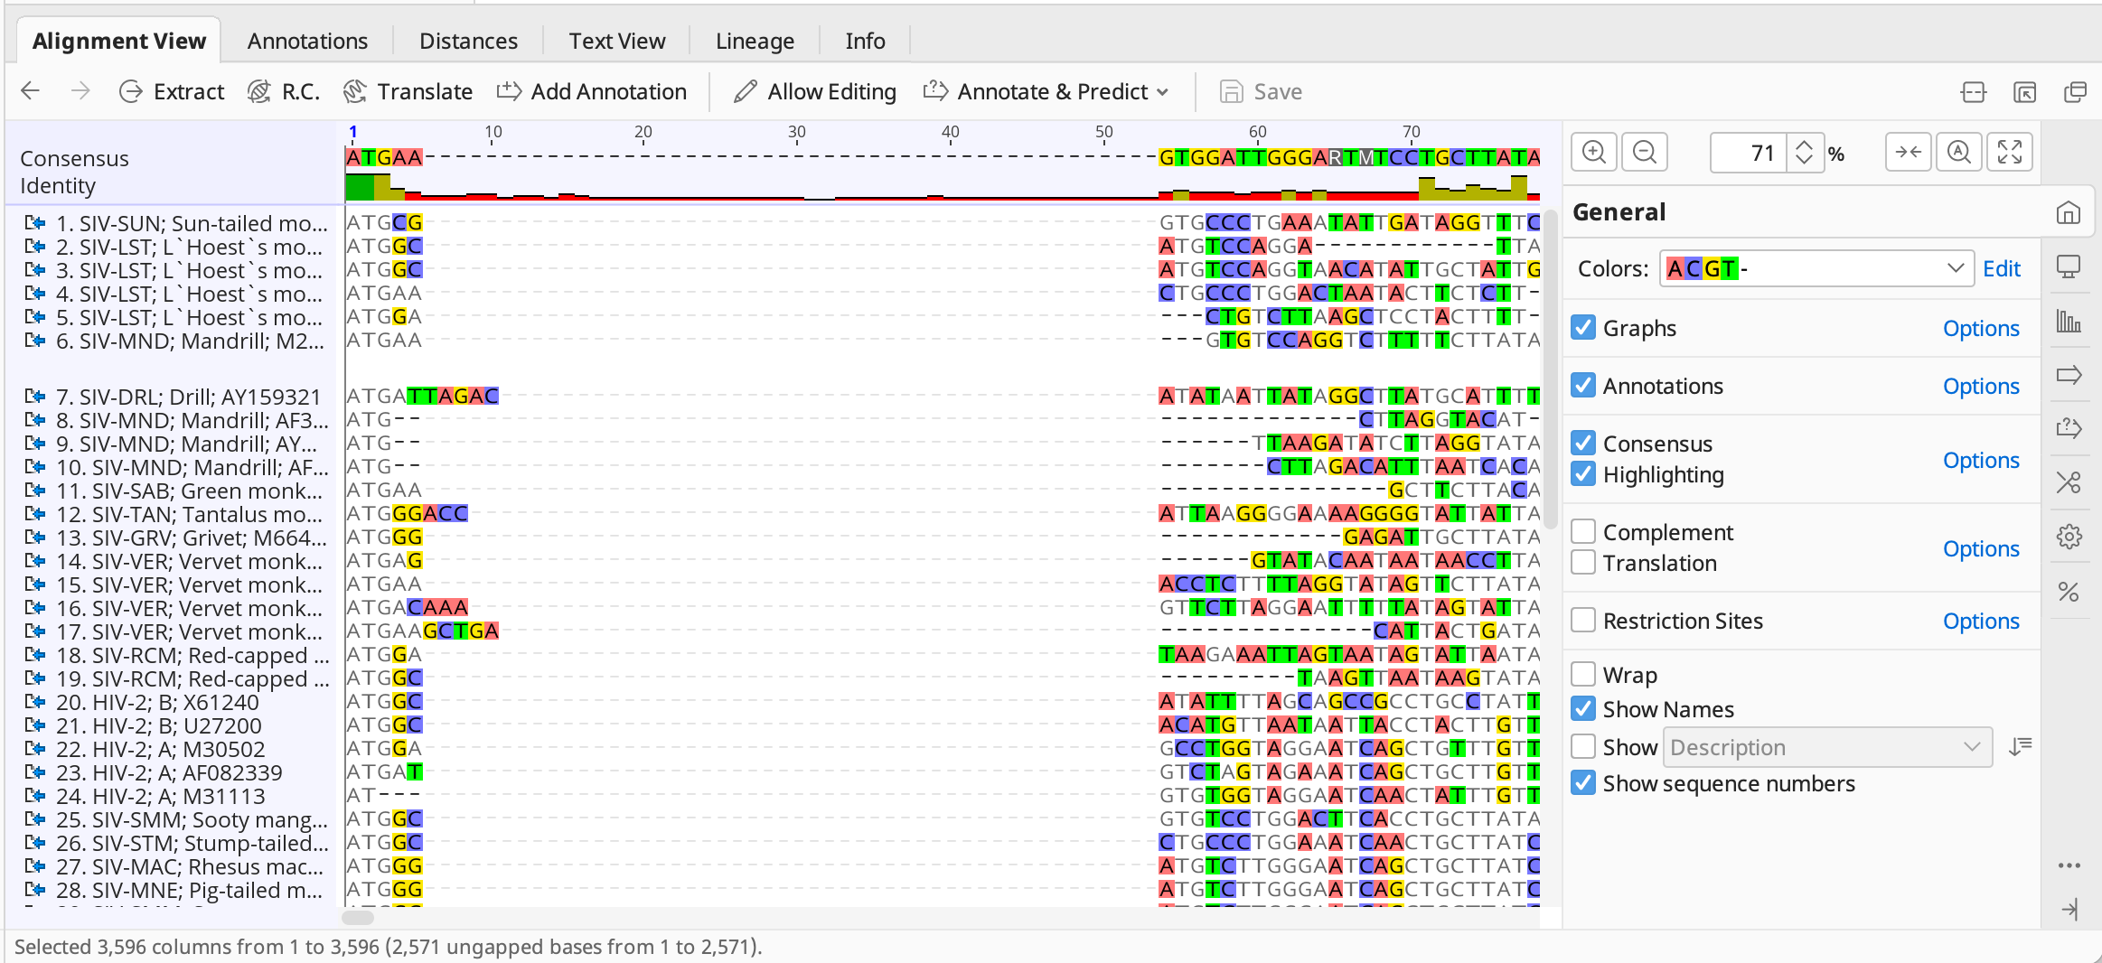The width and height of the screenshot is (2102, 963).
Task: Switch to the Lineage tab
Action: pyautogui.click(x=755, y=41)
